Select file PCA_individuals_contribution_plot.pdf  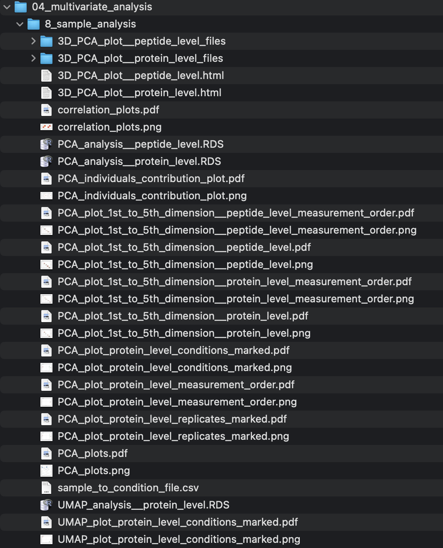[151, 179]
